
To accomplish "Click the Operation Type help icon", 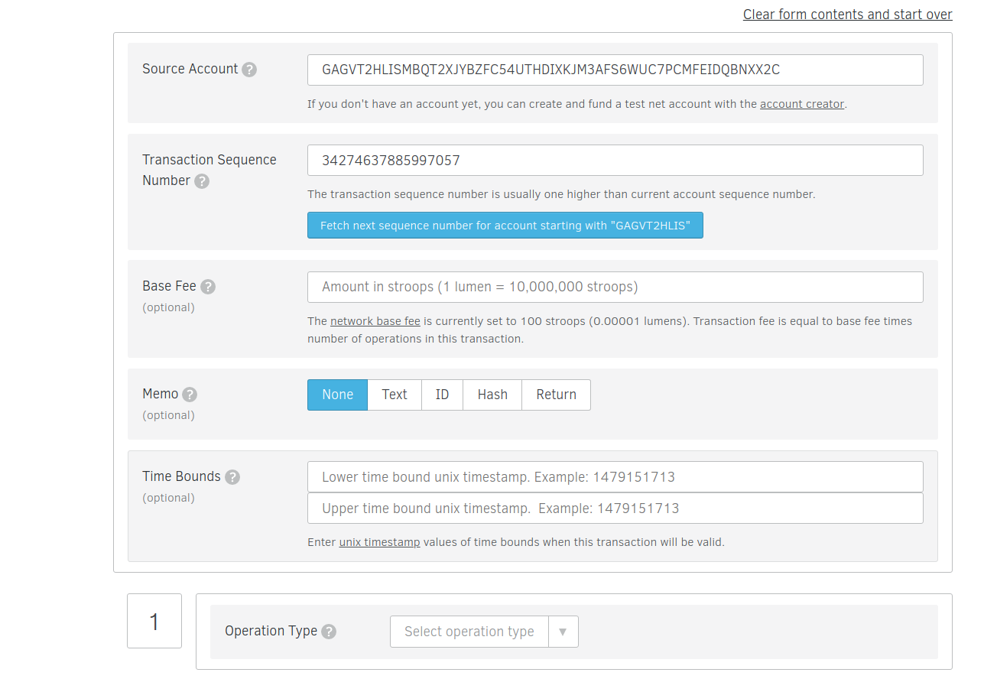I will [329, 632].
